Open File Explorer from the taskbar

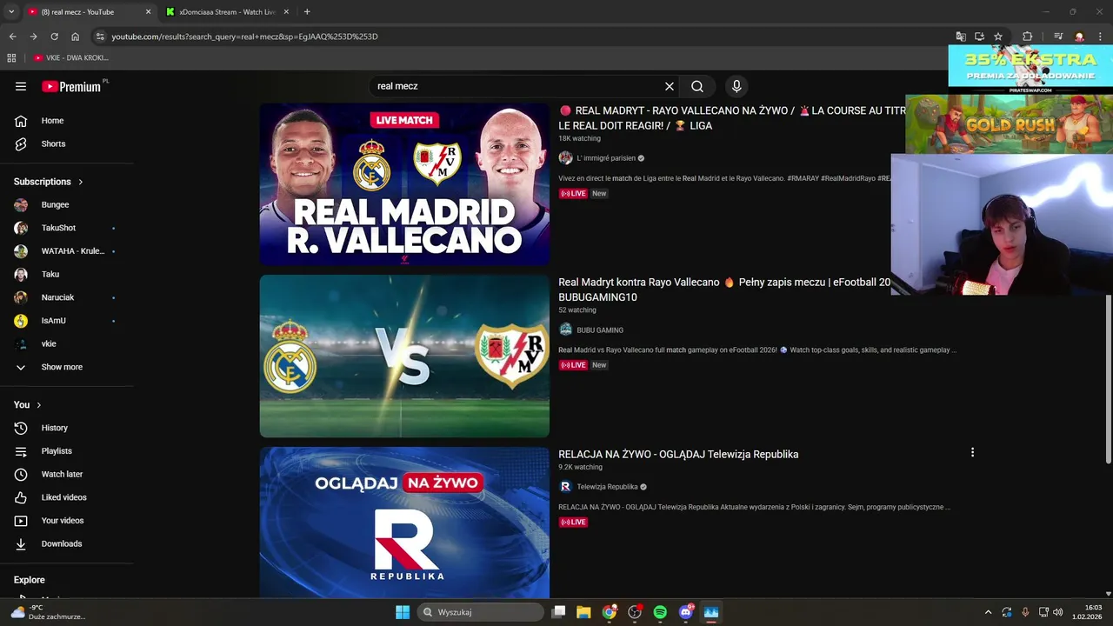point(583,612)
